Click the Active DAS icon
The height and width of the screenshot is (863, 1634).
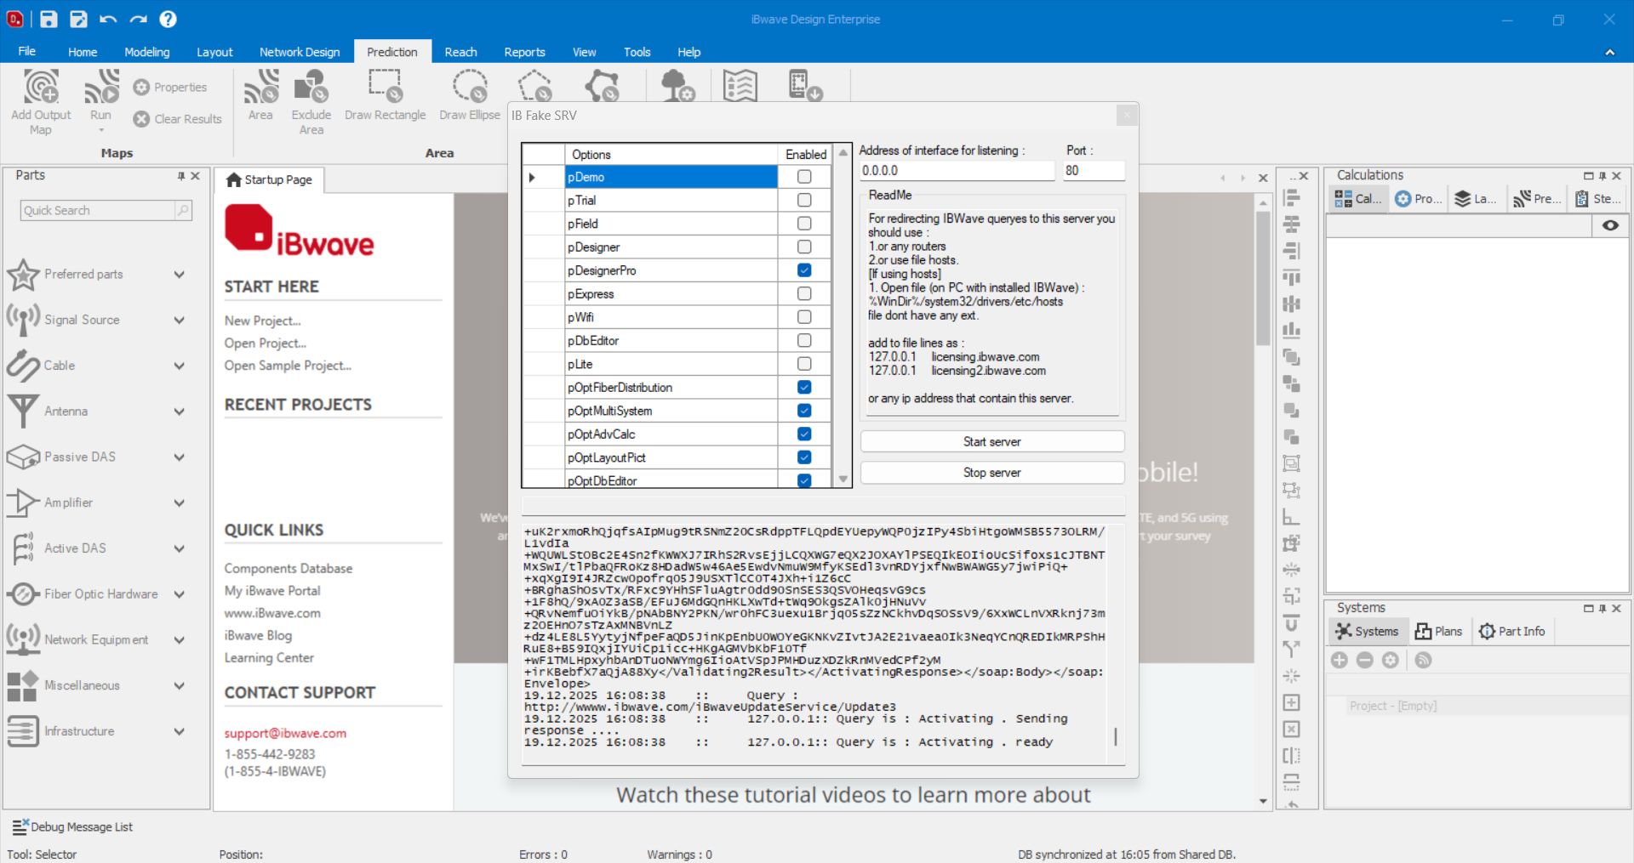click(x=23, y=548)
